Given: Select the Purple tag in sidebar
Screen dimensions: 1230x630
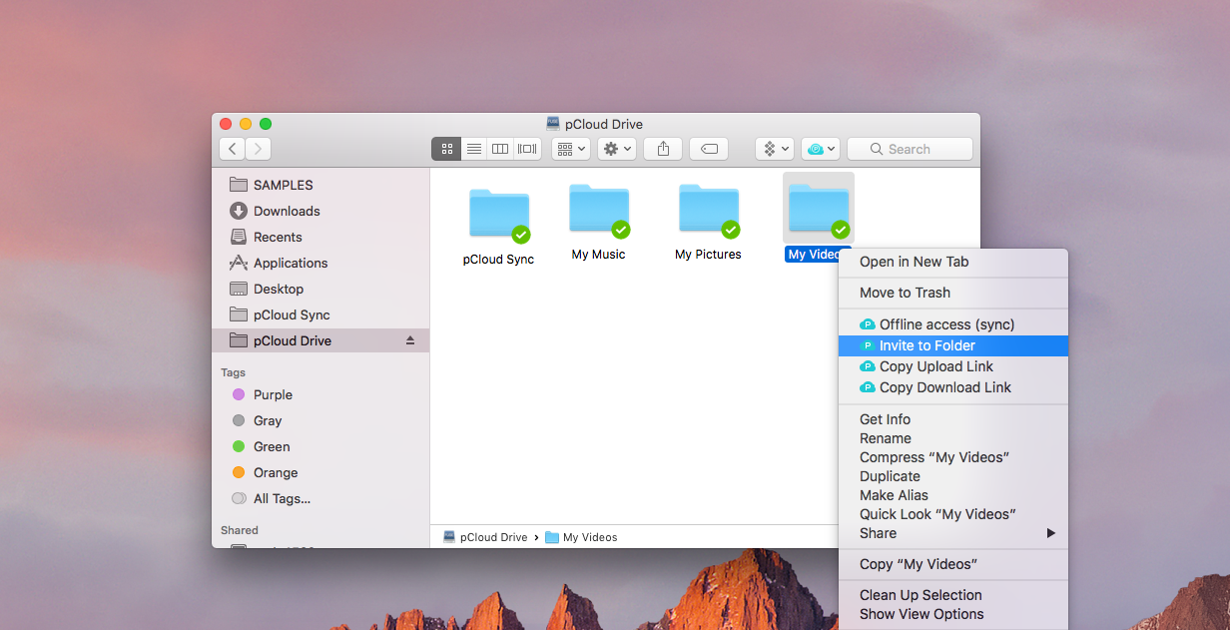Looking at the screenshot, I should coord(272,394).
